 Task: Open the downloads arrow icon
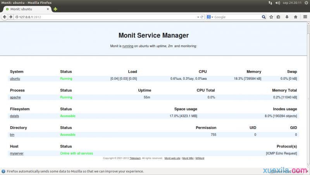(287, 17)
